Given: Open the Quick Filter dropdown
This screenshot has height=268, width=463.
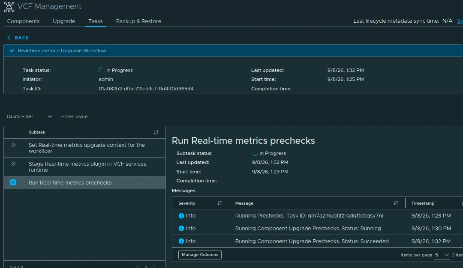Looking at the screenshot, I should pyautogui.click(x=29, y=116).
